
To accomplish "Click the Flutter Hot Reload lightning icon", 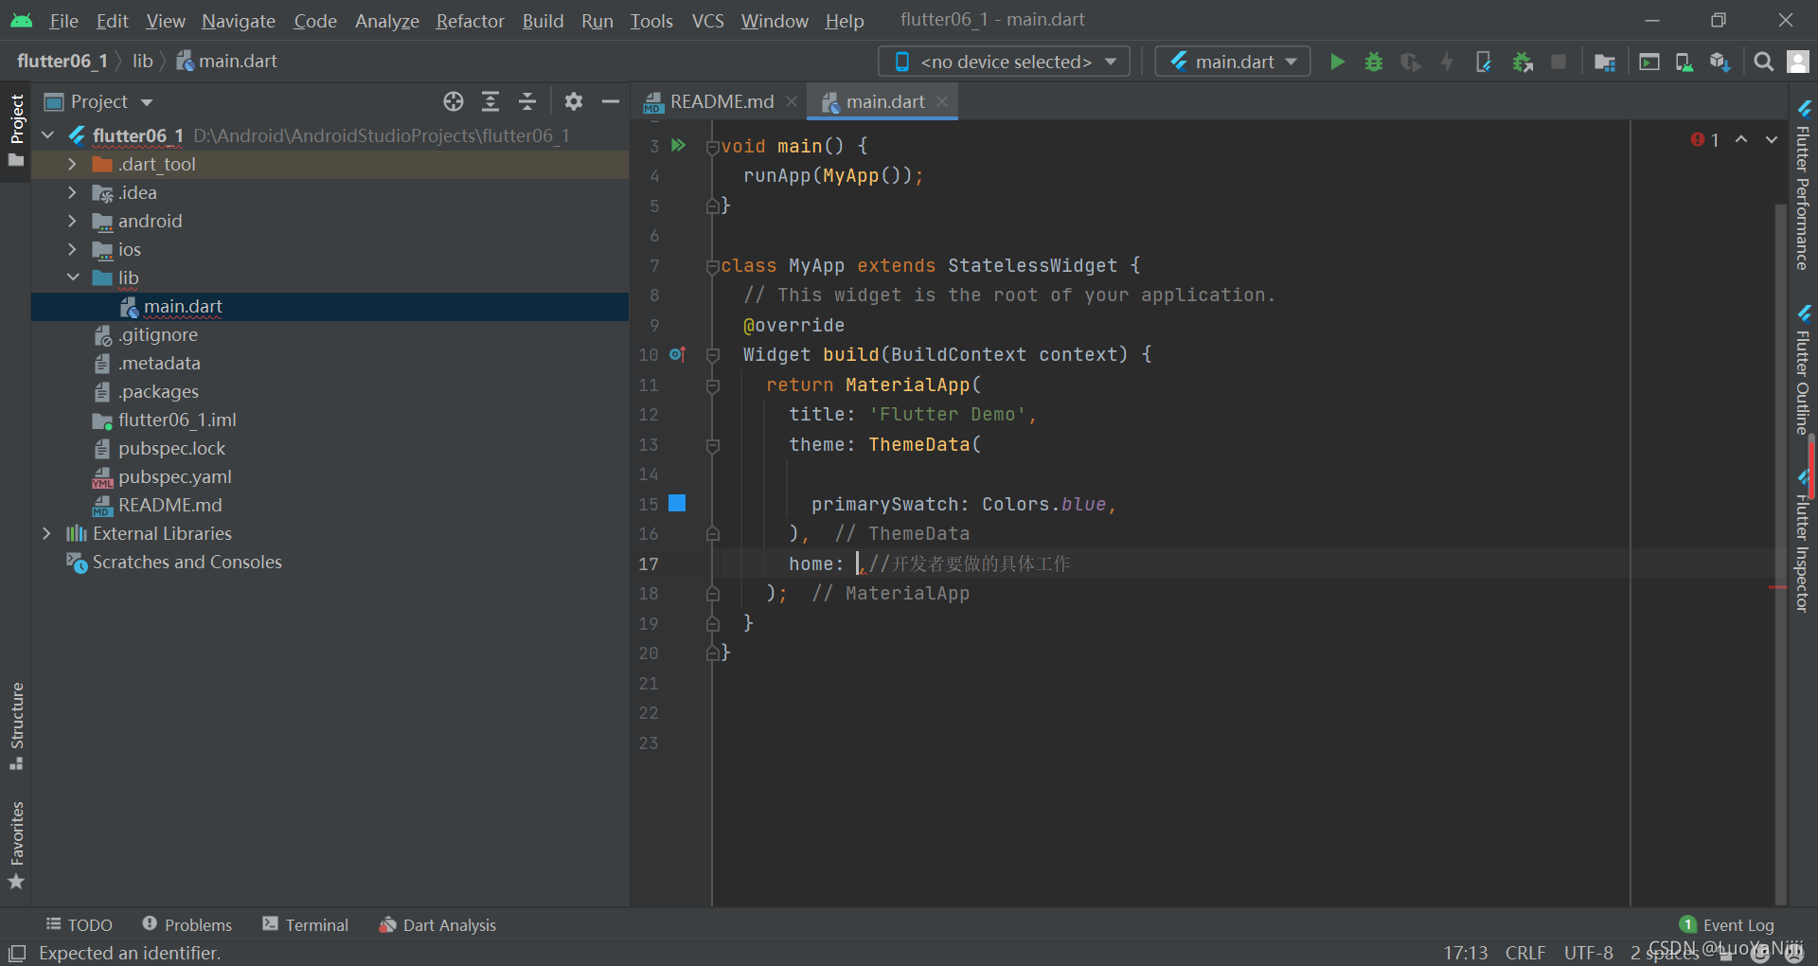I will 1447,62.
